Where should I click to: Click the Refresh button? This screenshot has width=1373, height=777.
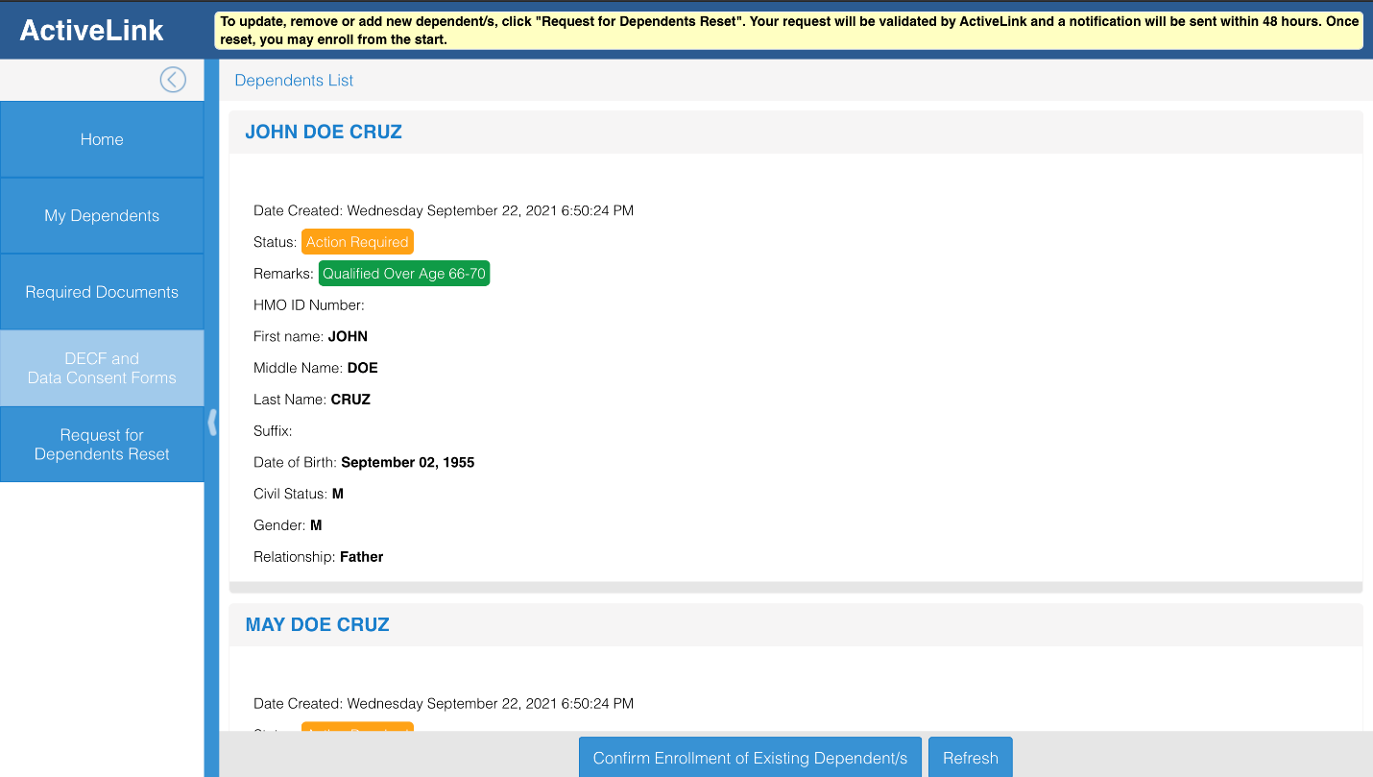pyautogui.click(x=970, y=758)
